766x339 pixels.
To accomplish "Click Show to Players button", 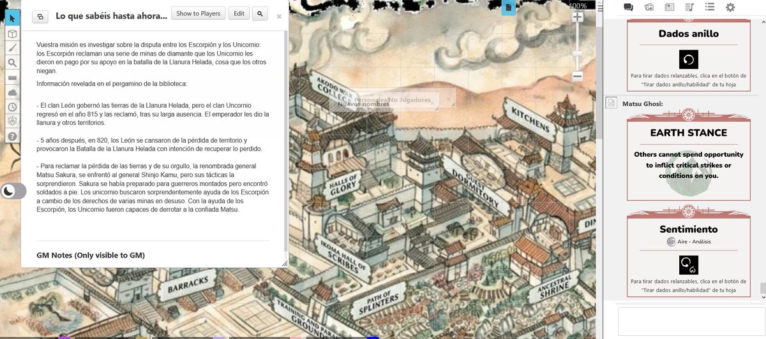I will [199, 13].
